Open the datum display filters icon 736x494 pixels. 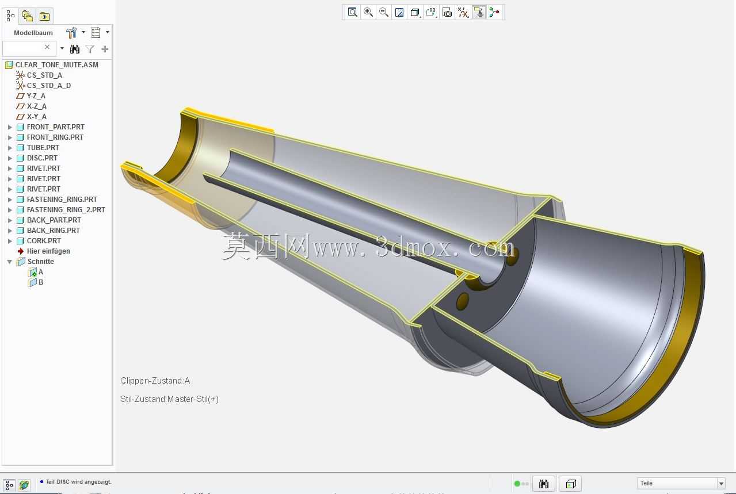point(463,12)
